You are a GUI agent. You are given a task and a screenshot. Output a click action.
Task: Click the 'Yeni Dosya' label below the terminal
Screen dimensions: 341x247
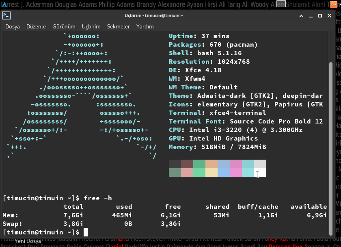point(28,241)
